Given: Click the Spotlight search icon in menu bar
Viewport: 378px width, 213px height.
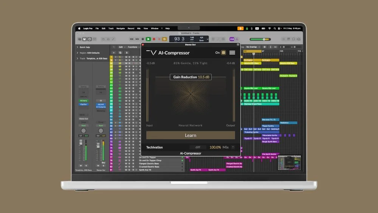Looking at the screenshot, I should [x=274, y=28].
